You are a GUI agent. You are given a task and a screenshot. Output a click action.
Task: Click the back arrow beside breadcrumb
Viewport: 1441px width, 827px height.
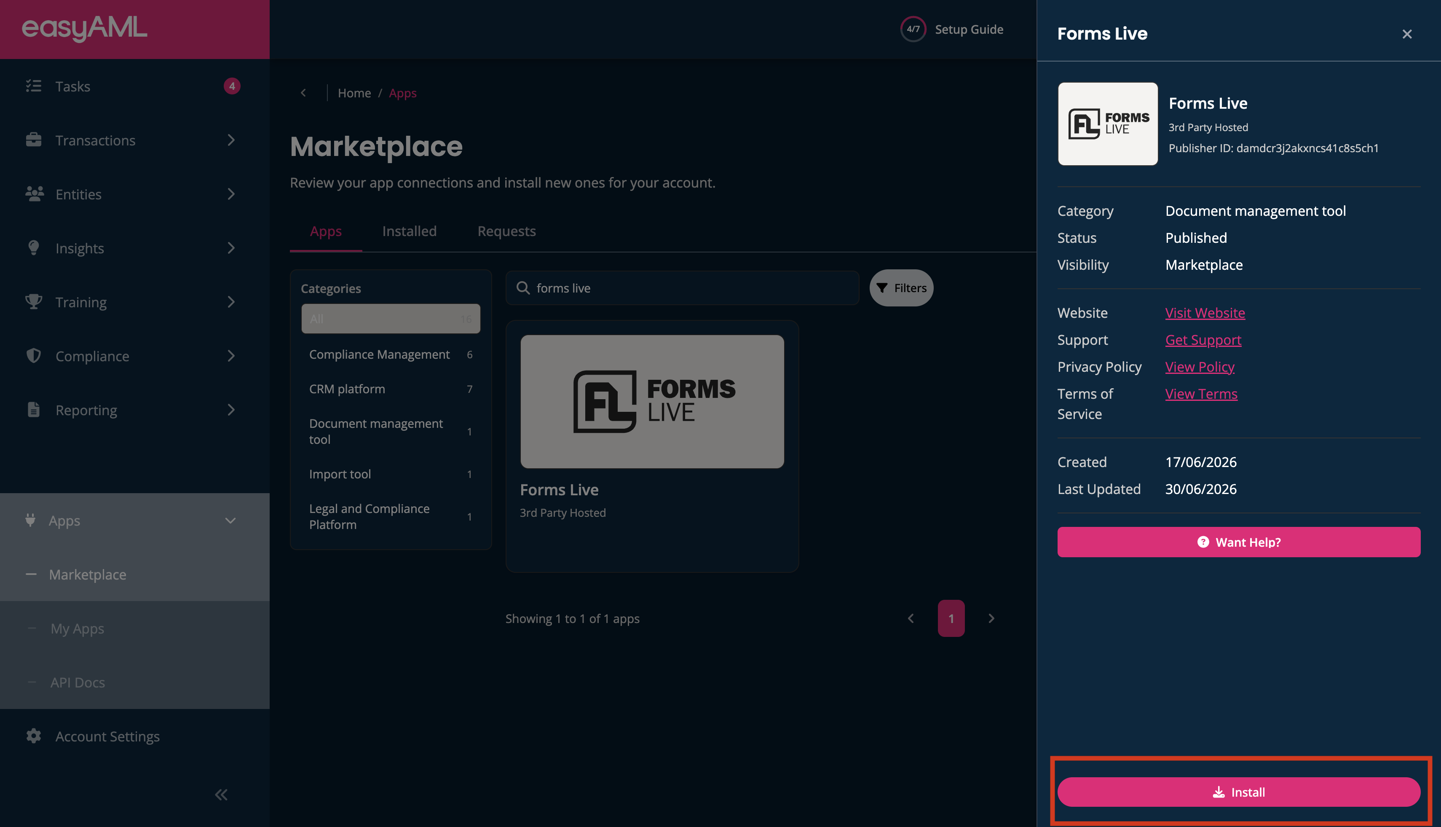point(303,93)
